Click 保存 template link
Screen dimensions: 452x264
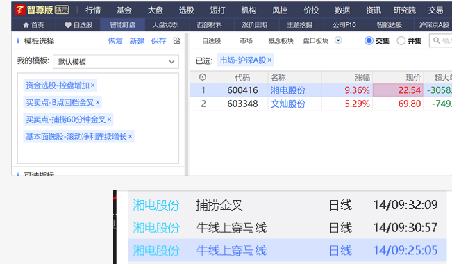(158, 41)
